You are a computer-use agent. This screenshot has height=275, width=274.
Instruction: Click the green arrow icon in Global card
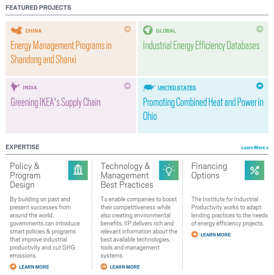[259, 29]
